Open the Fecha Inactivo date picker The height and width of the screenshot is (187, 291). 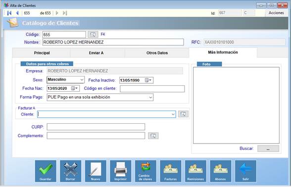[148, 80]
